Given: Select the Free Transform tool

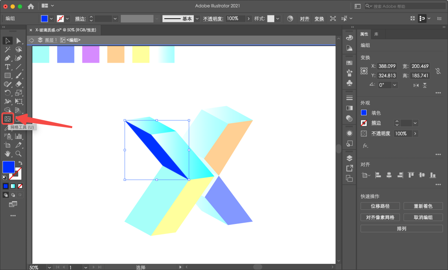Looking at the screenshot, I should (19, 102).
